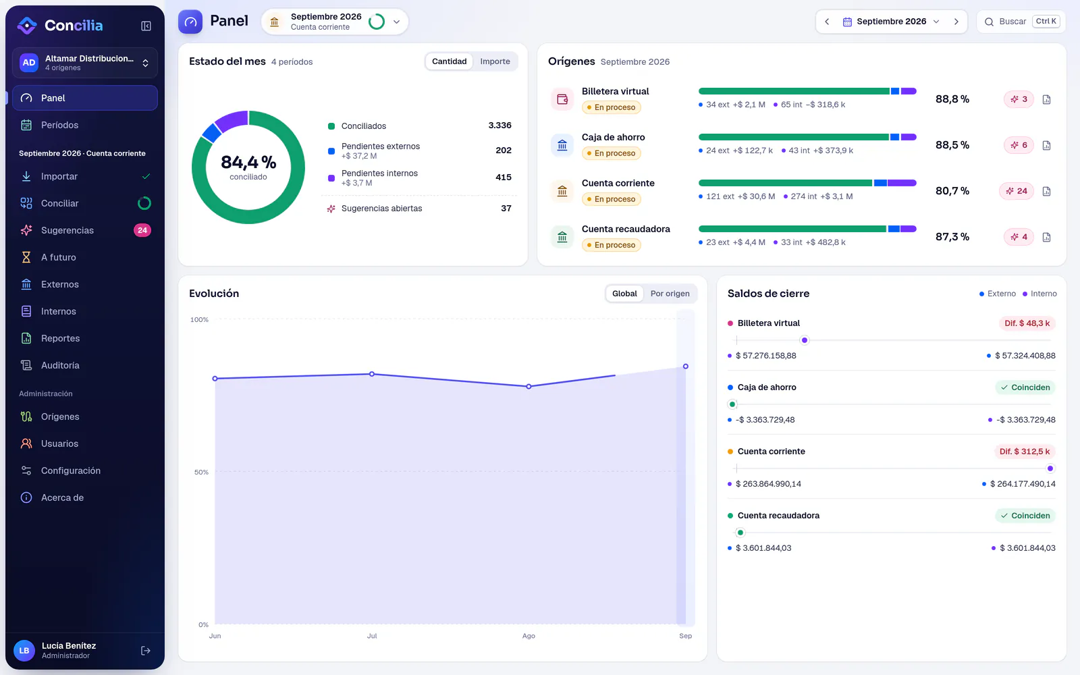Open the Billetera virtual report document icon
The width and height of the screenshot is (1080, 675).
click(1046, 99)
